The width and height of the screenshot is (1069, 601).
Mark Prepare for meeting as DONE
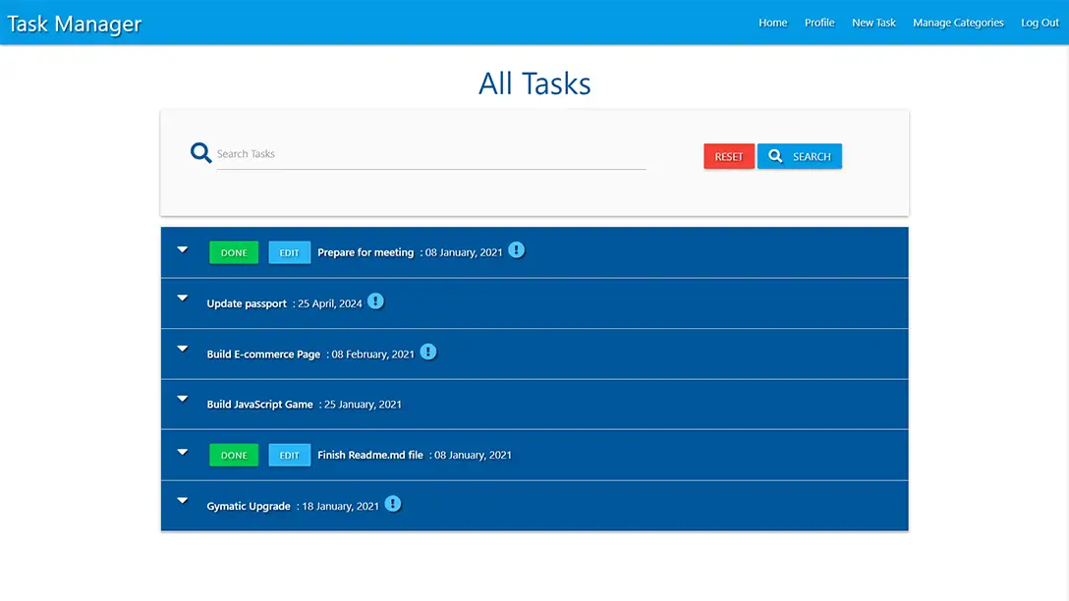(x=234, y=252)
